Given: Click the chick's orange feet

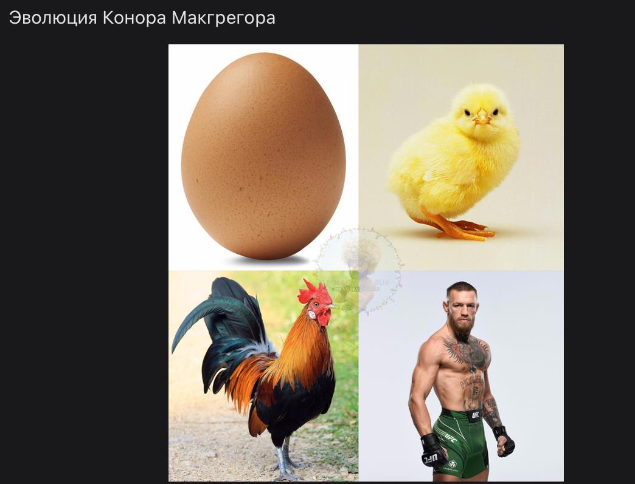Looking at the screenshot, I should point(456,226).
